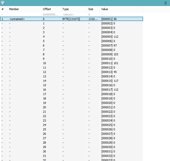Sort by the Offset column header
Screen dimensions: 170x161
(x=47, y=9)
